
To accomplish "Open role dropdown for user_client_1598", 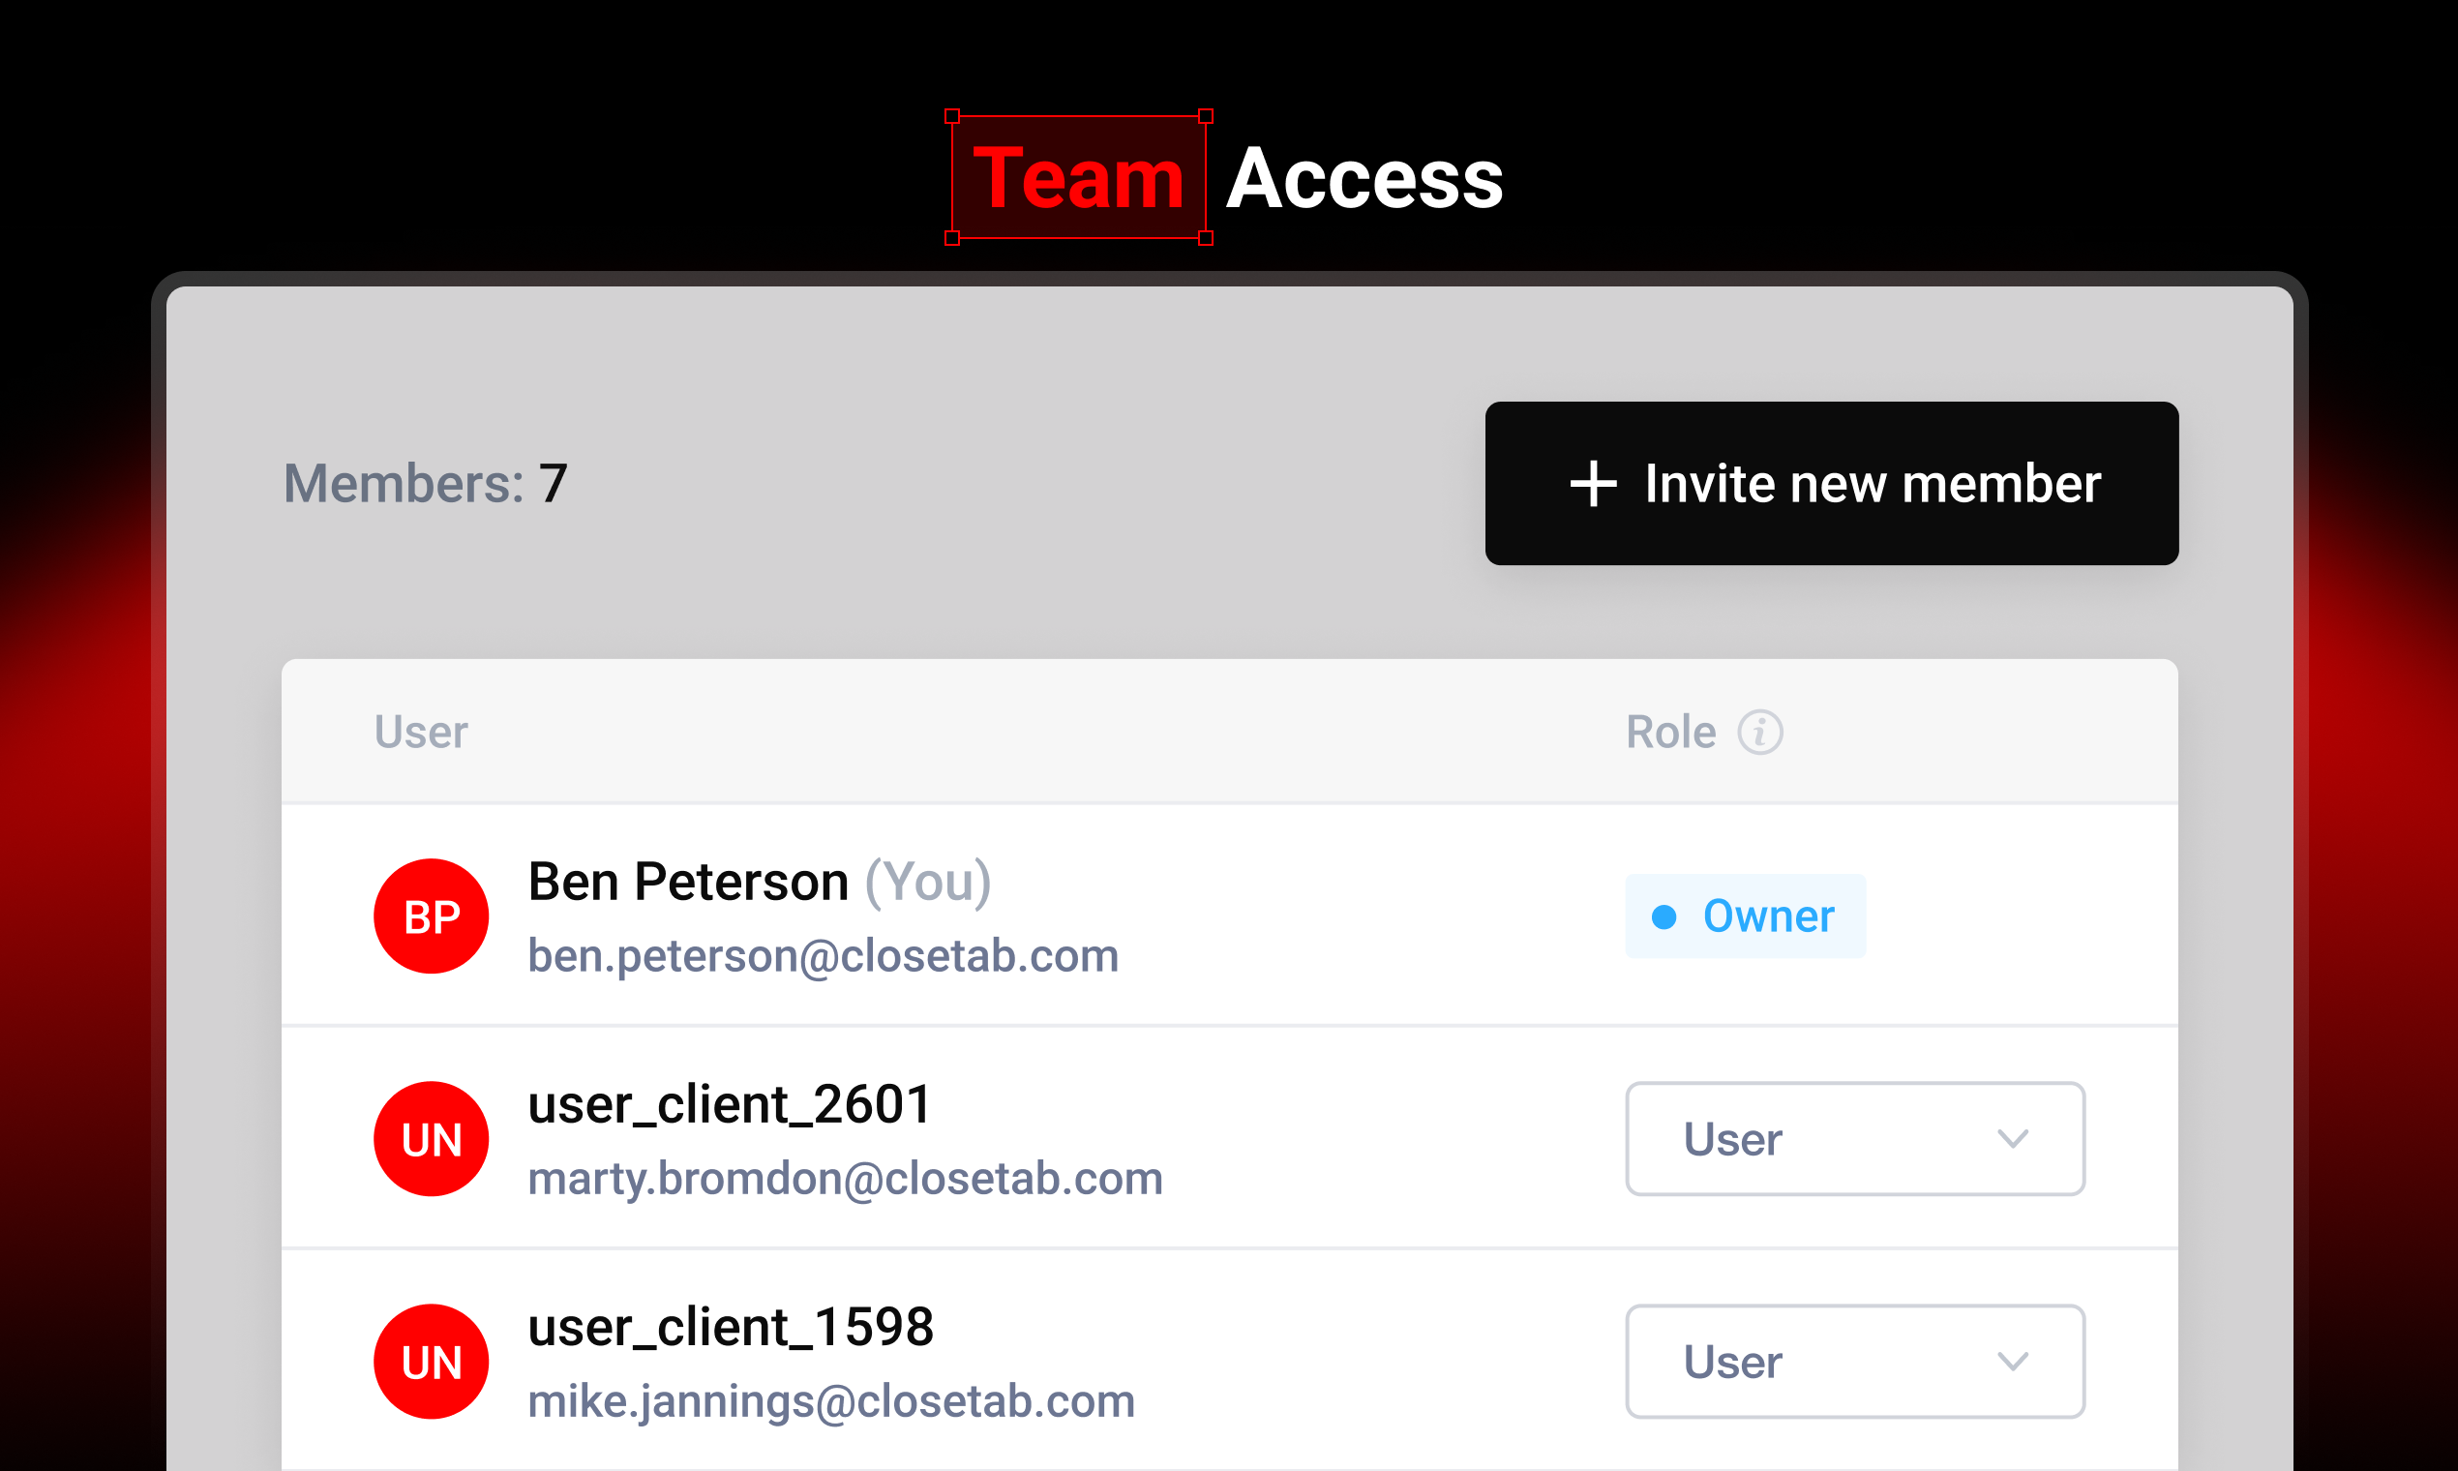I will pyautogui.click(x=1853, y=1361).
